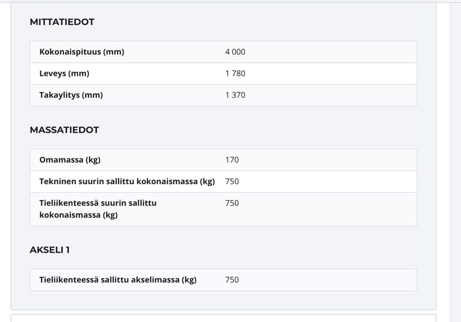Click the 750 value in Tekninen row
Viewport: 461px width, 322px height.
(232, 181)
